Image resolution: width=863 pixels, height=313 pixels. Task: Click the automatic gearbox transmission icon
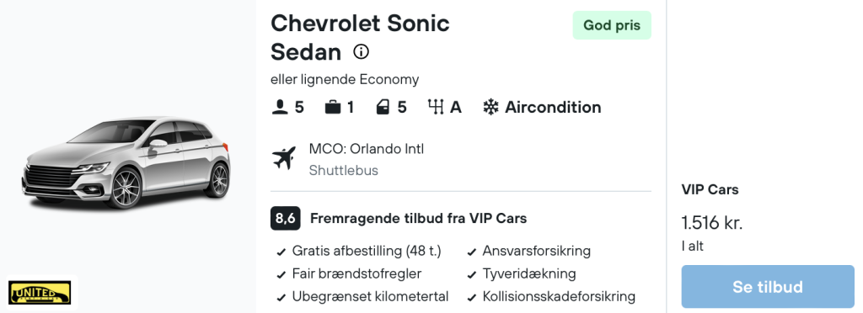click(436, 107)
